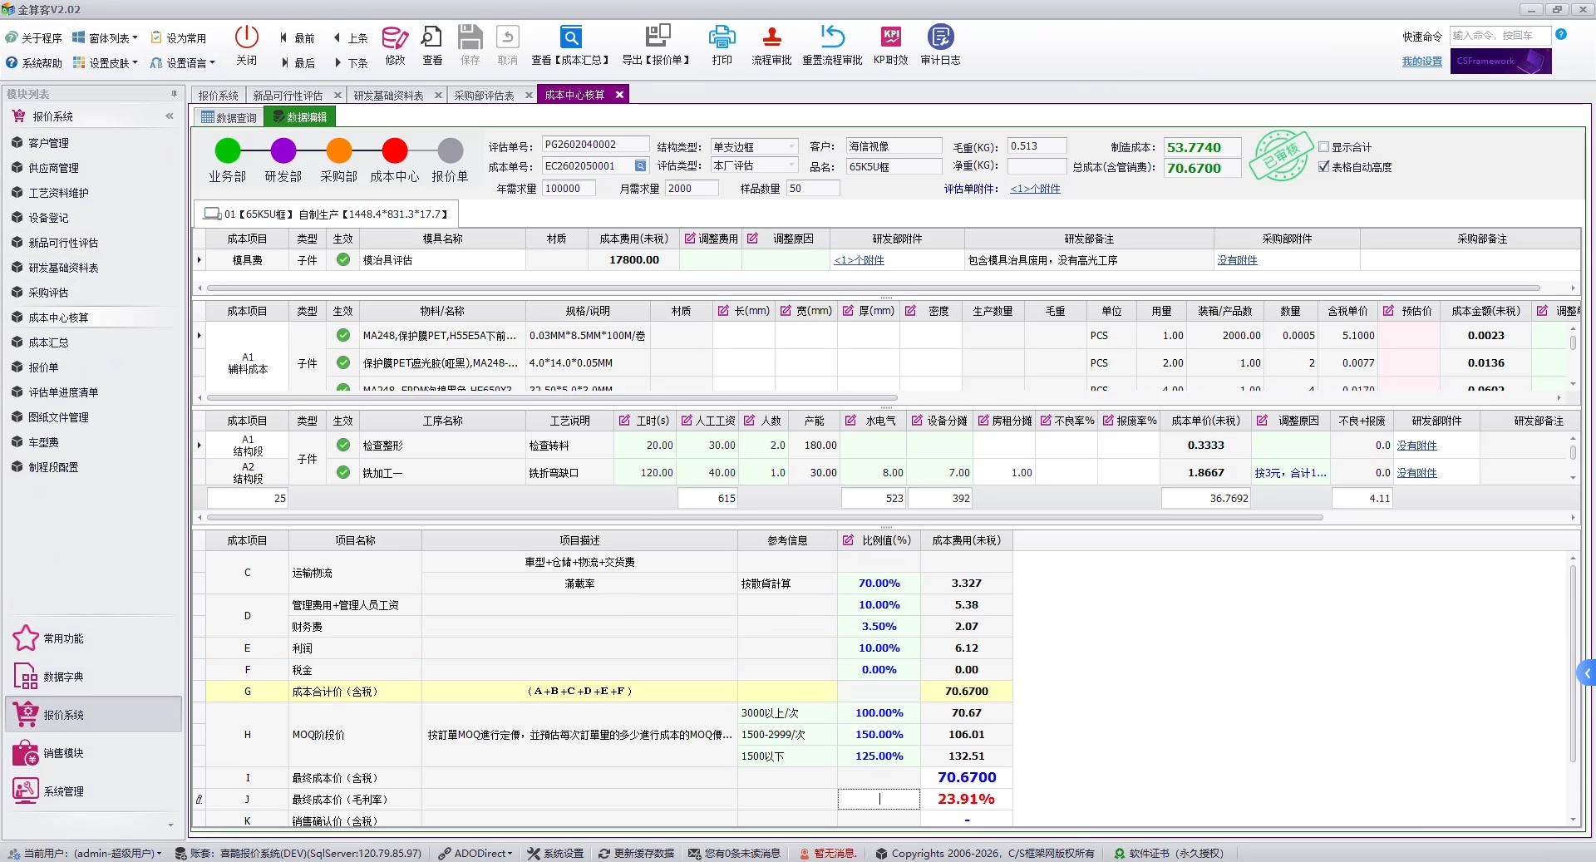Screen dimensions: 1596x862
Task: Click the red 成本中心 stage circle
Action: tap(395, 150)
